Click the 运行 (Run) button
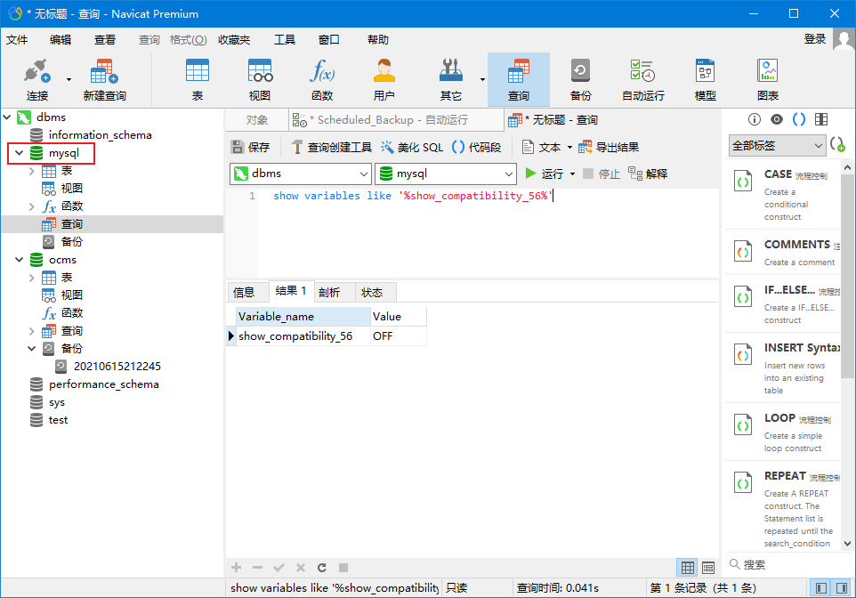856x598 pixels. coord(545,174)
